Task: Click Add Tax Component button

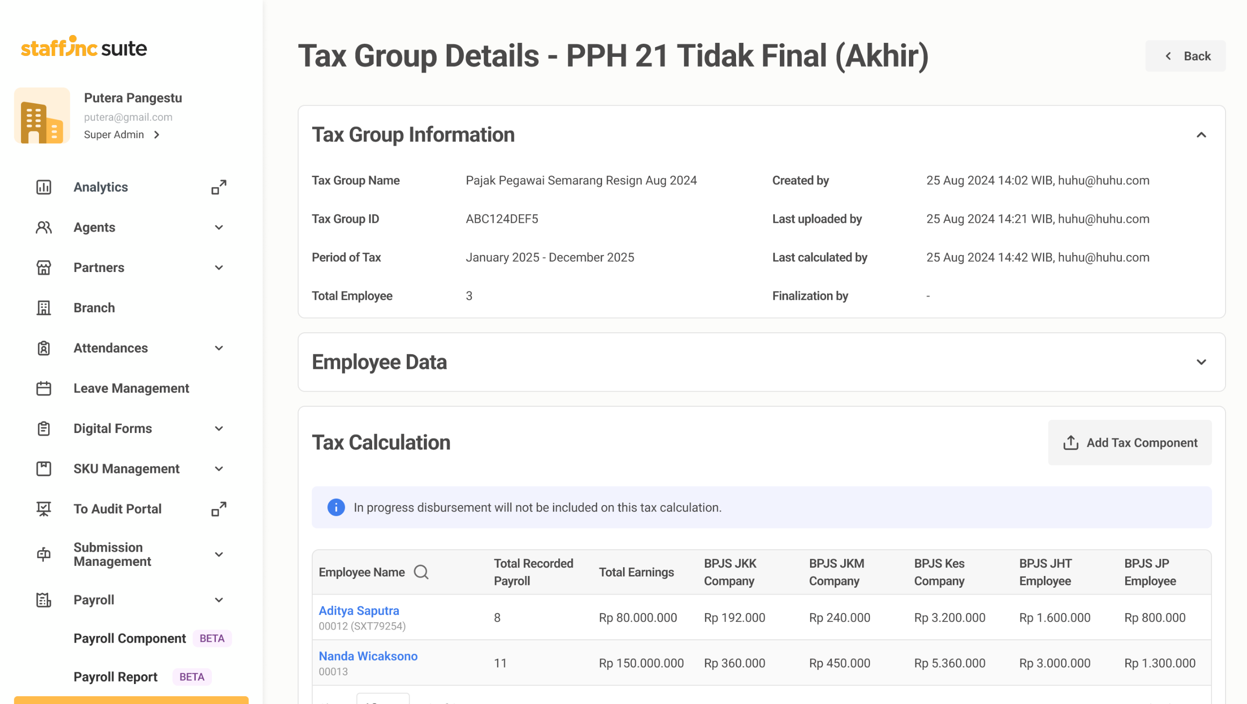Action: (x=1130, y=443)
